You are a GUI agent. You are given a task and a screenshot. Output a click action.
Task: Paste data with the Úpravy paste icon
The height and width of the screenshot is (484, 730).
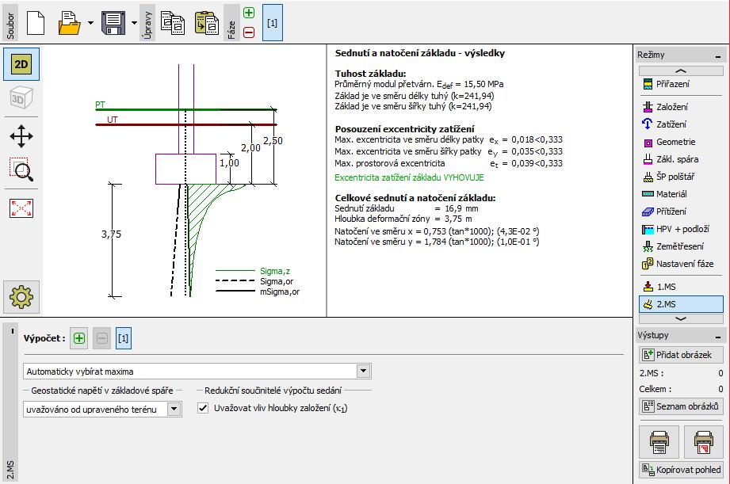(x=207, y=23)
